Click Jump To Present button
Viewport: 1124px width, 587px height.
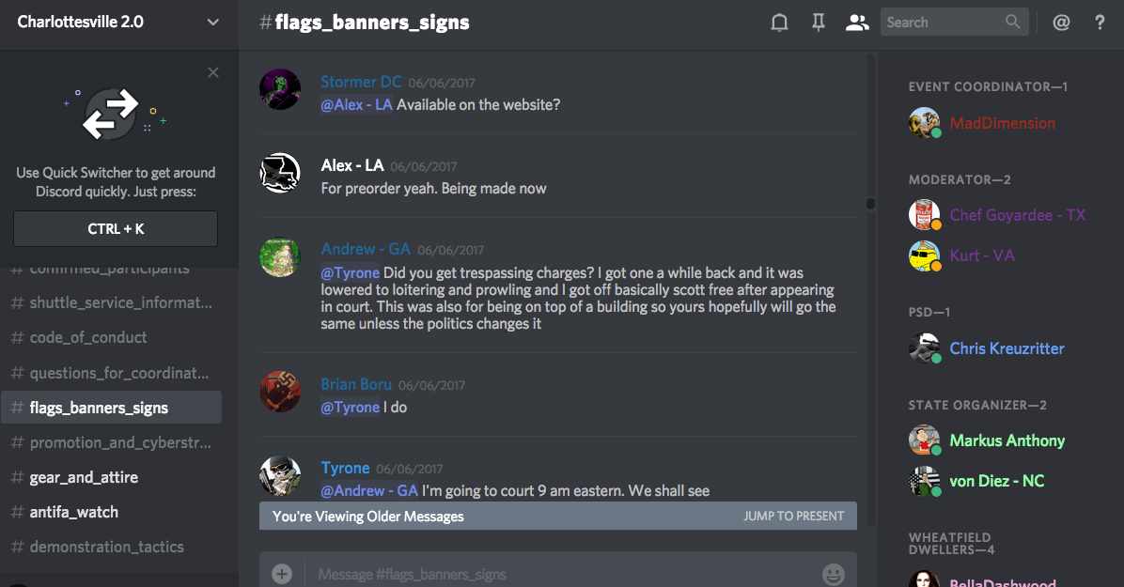click(x=793, y=516)
